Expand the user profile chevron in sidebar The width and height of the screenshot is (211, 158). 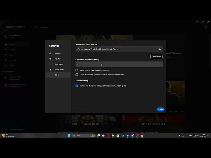click(27, 37)
